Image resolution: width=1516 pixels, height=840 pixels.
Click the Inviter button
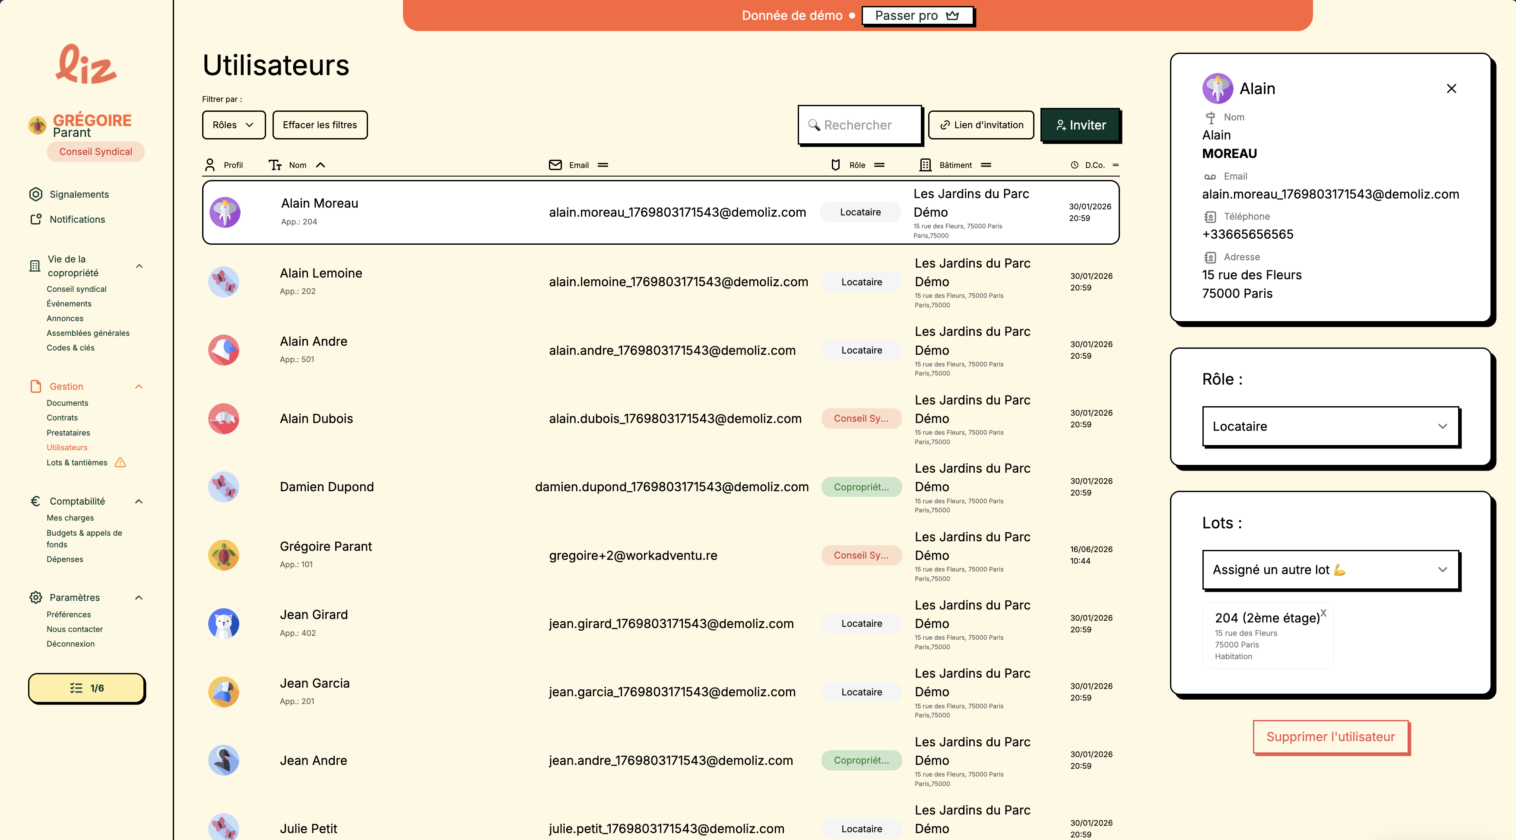[1081, 125]
